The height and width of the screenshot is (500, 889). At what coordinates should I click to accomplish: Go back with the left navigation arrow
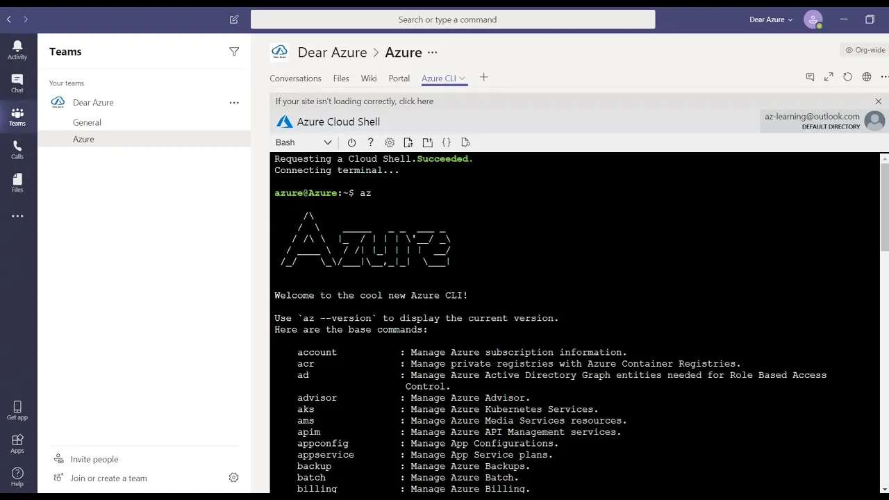click(9, 19)
